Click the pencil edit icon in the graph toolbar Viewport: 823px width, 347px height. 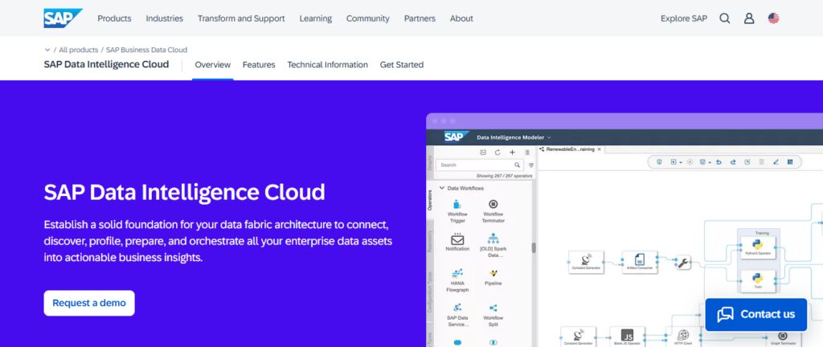click(x=776, y=162)
